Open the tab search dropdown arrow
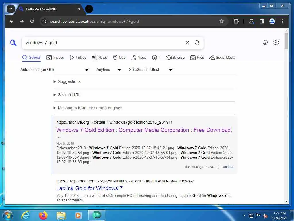Screen dimensions: 294x221 tap(11, 9)
